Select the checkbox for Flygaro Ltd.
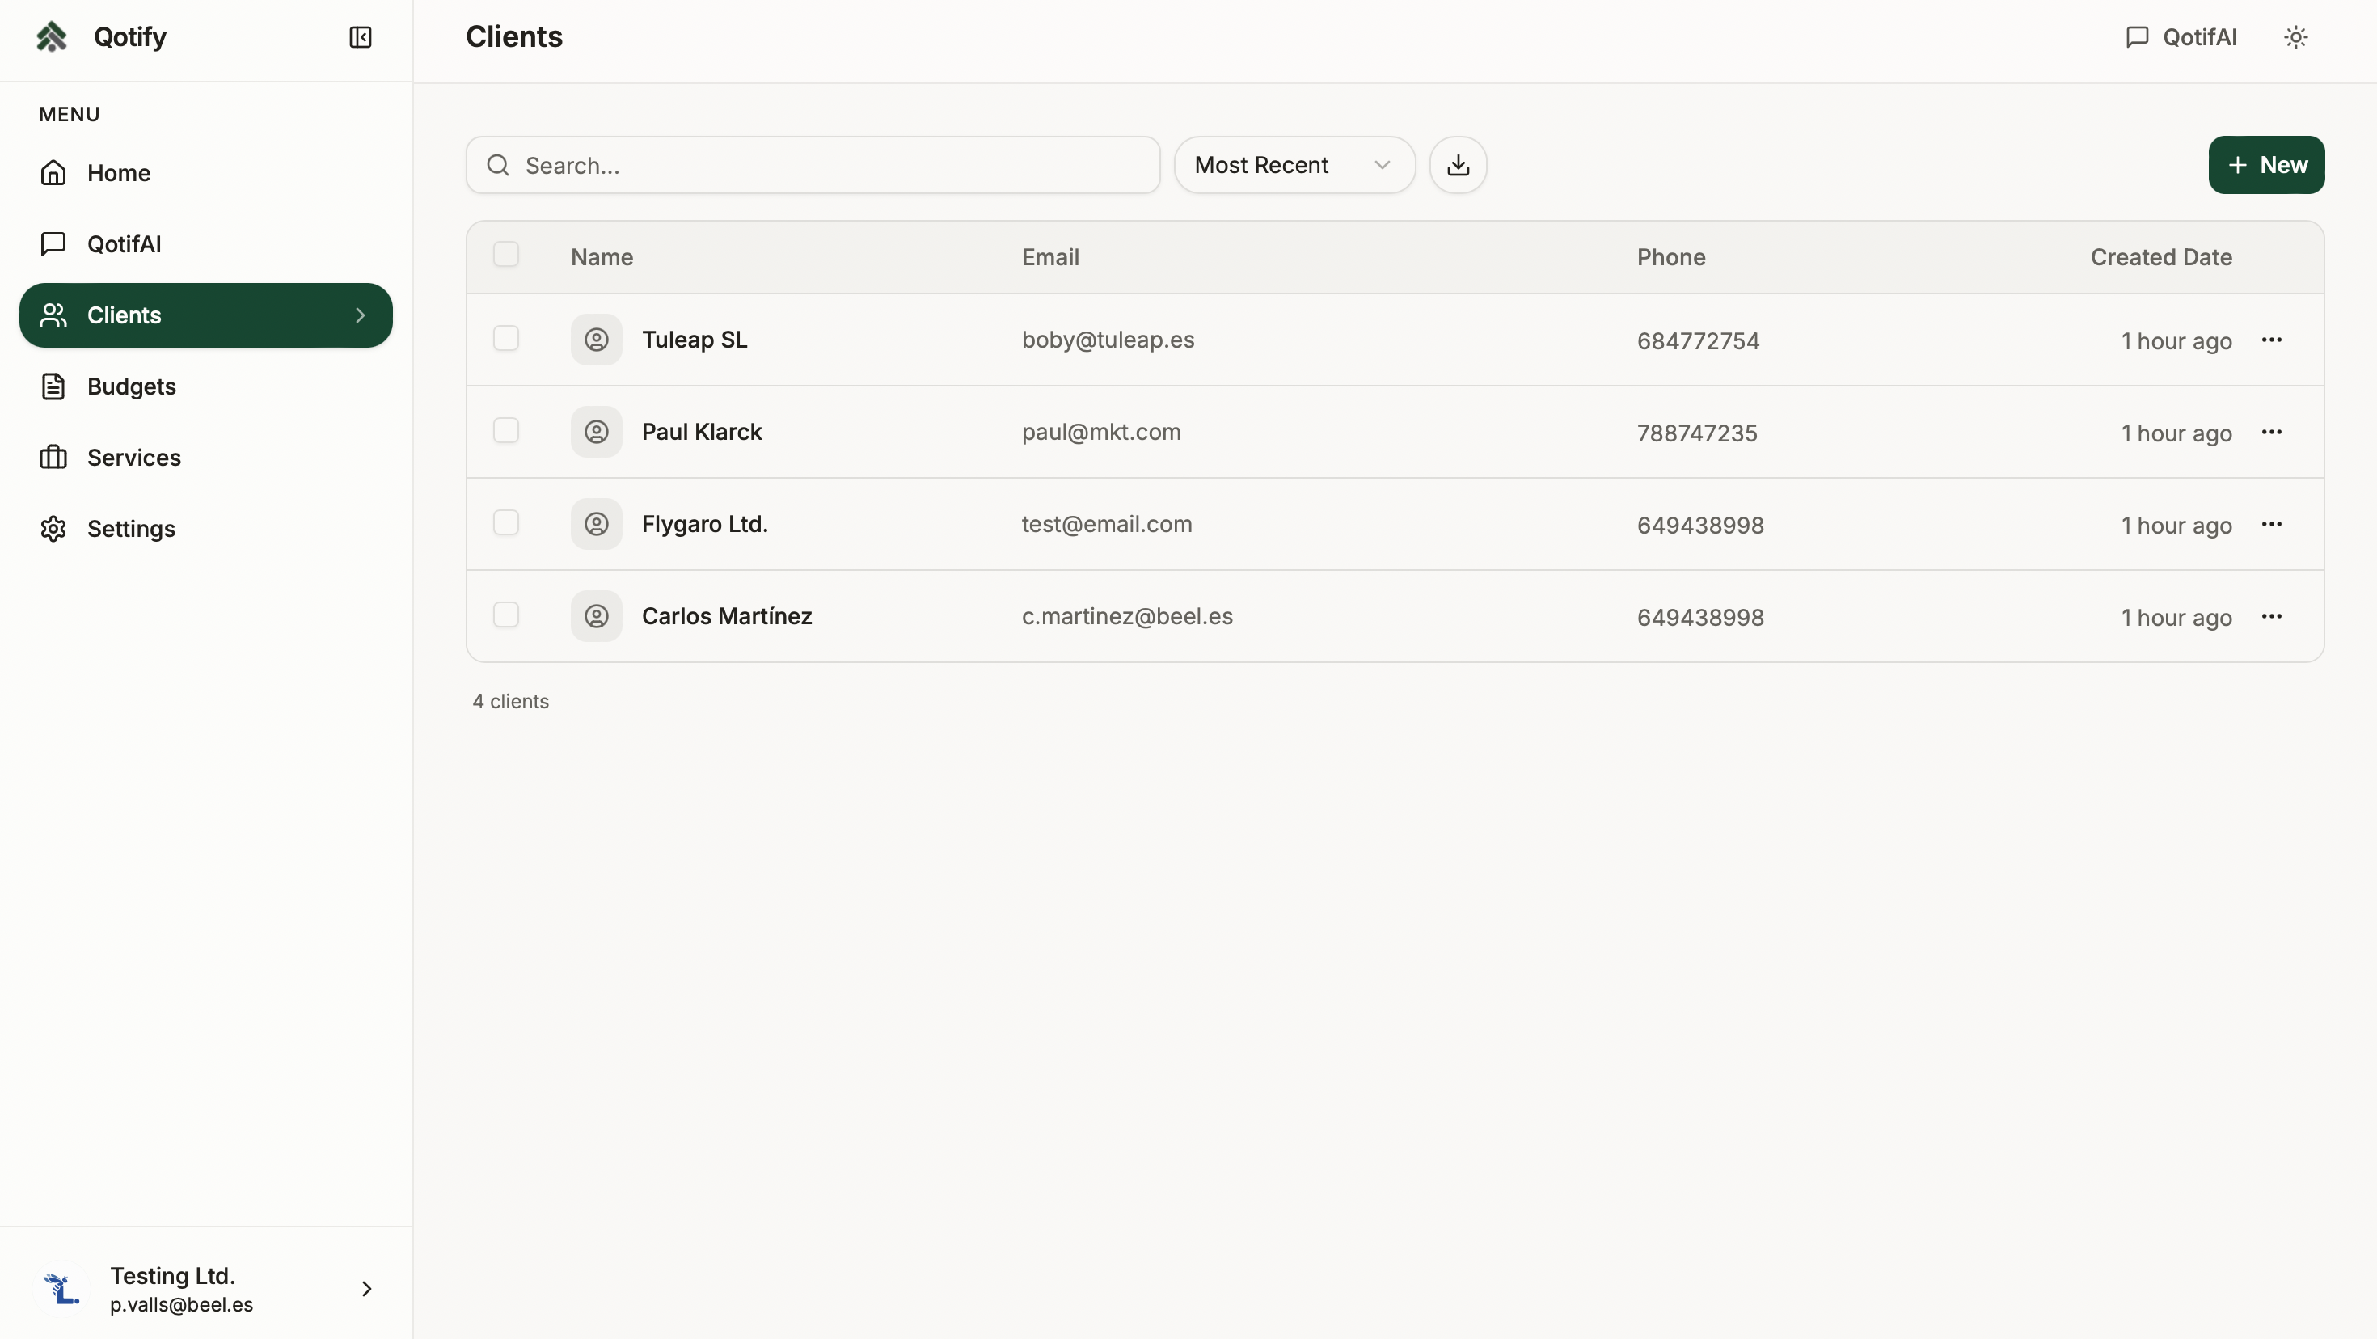Image resolution: width=2377 pixels, height=1339 pixels. point(507,522)
